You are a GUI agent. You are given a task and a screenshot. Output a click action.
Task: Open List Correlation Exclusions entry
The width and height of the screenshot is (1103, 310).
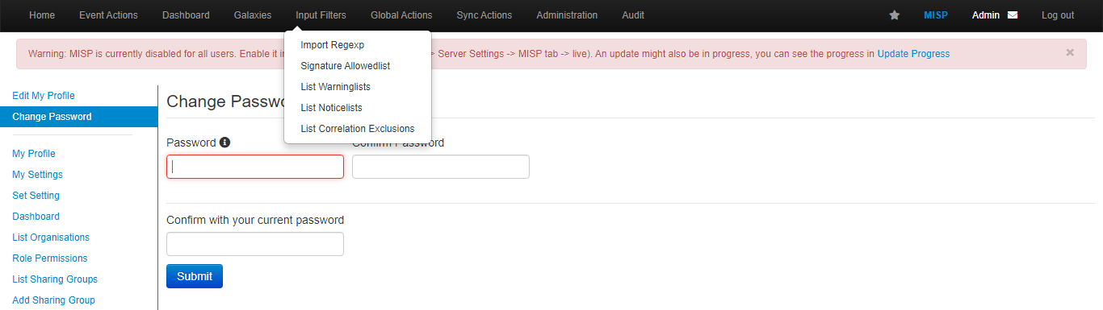pyautogui.click(x=358, y=129)
